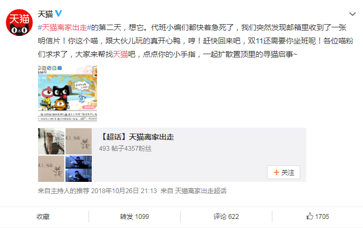View the top-left super topic cover thumbnail
Screen dimensions: 363x228
tap(51, 141)
